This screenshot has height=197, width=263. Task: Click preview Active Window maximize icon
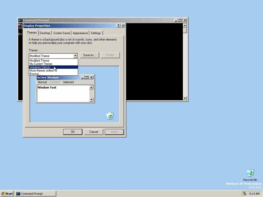87,77
